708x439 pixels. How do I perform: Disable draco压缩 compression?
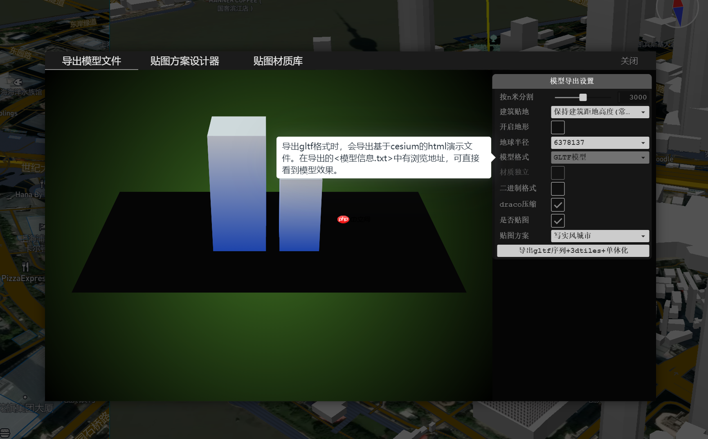pos(558,205)
